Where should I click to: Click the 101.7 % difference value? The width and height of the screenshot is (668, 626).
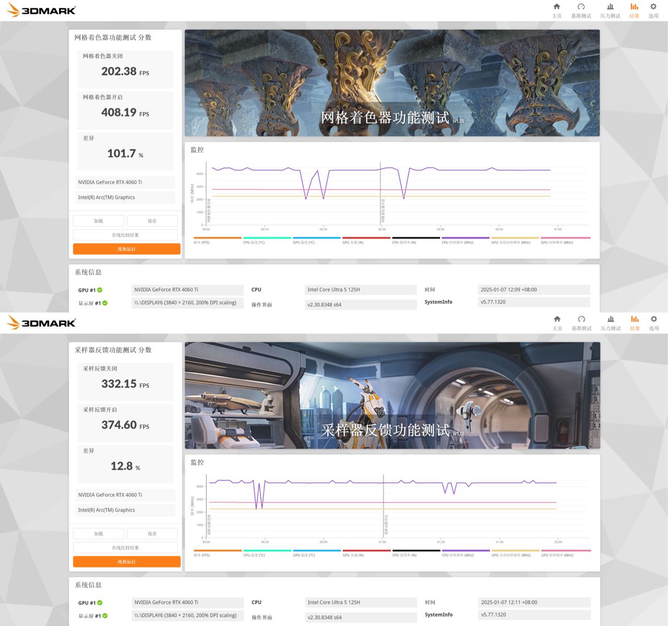(x=125, y=153)
